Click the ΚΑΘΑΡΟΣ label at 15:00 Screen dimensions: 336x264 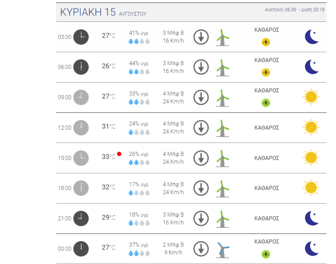(267, 158)
